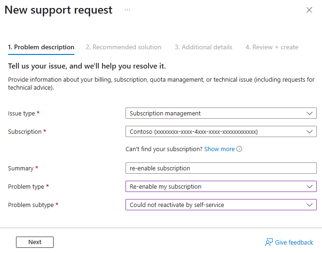Viewport: 322px width, 253px height.
Task: Click the Show more link
Action: (219, 149)
